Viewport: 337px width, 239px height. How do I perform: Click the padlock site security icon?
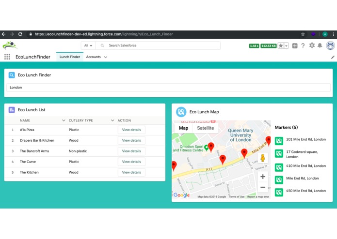[x=31, y=34]
